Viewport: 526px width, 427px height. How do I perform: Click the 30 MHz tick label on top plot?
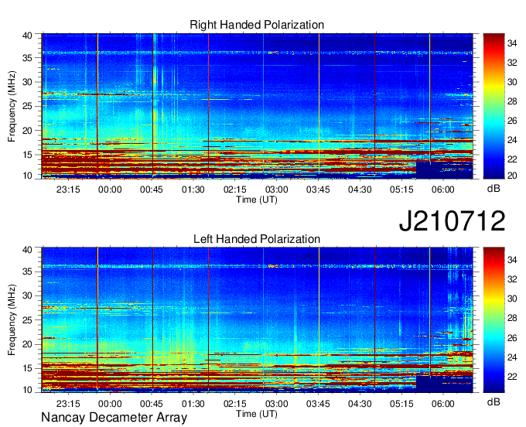click(27, 82)
